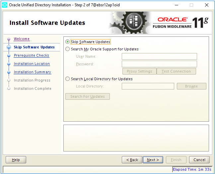Open Installation Summary step link
Viewport: 215px width, 174px height.
pos(33,72)
